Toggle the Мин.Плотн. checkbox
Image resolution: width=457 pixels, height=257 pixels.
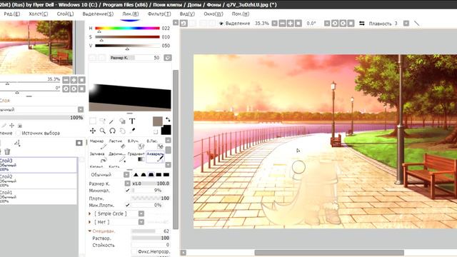[127, 205]
